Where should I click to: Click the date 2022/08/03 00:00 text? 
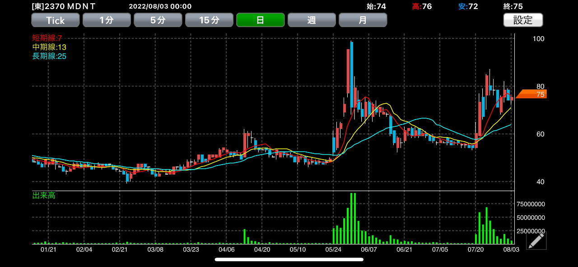point(160,6)
